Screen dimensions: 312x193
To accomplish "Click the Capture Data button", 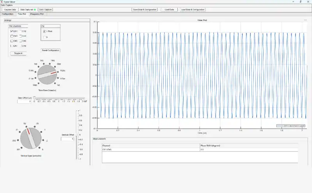I will [x=10, y=9].
